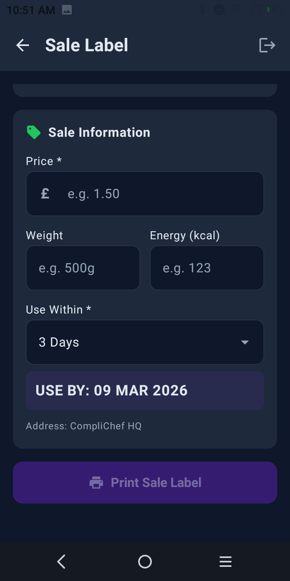Tap the Address: CompliChef HQ text

pyautogui.click(x=84, y=426)
